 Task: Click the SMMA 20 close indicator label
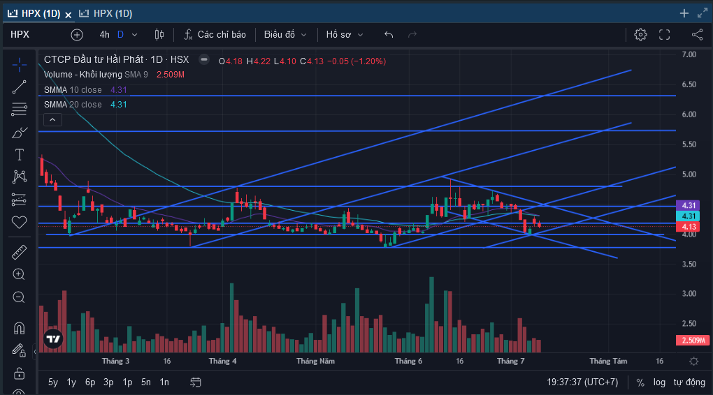pos(73,105)
